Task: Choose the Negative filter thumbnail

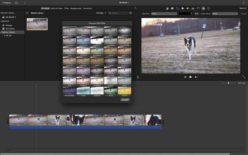Action: (97, 91)
